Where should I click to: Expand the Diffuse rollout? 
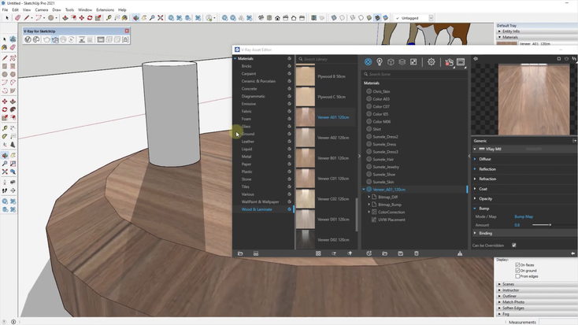click(x=475, y=159)
